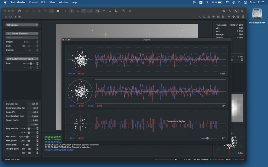The image size is (268, 167).
Task: Click the Max. pulse slider handle
Action: (x=29, y=141)
